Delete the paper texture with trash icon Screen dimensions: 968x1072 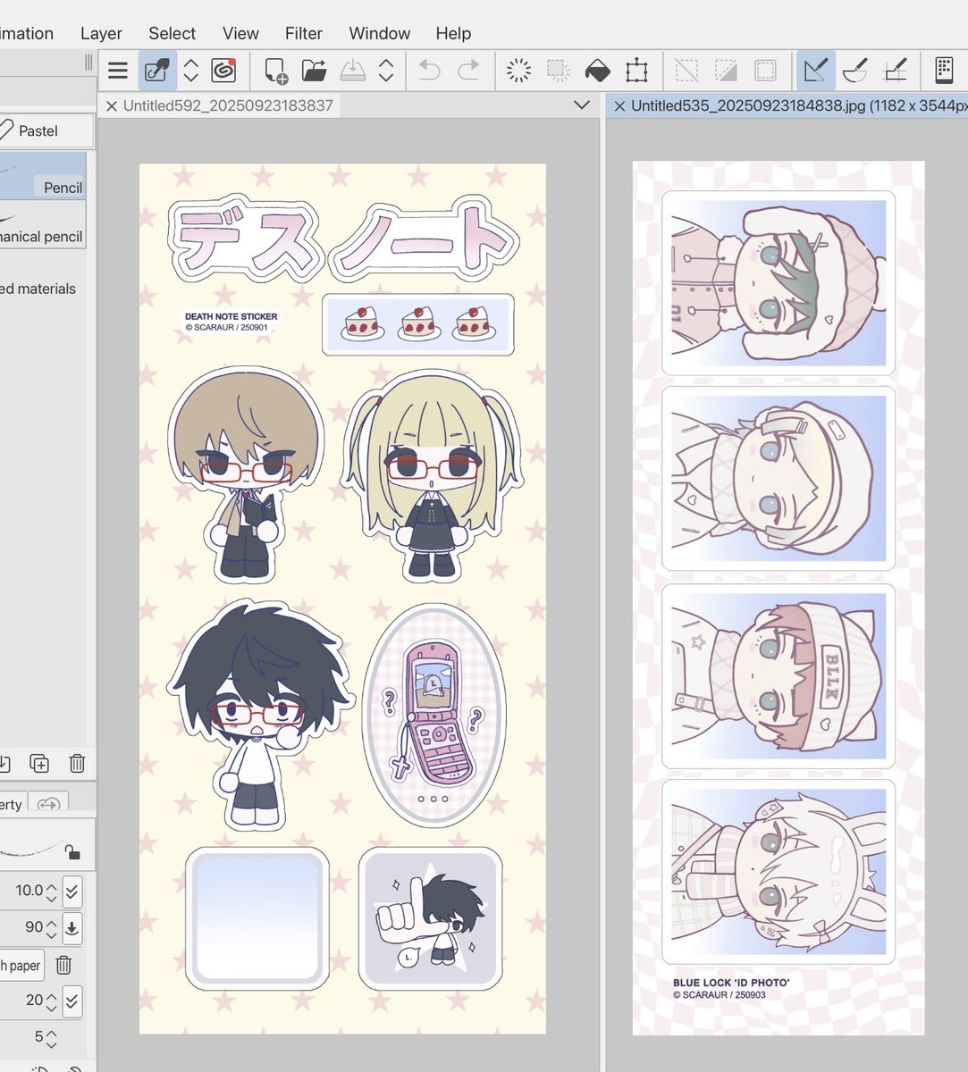click(x=63, y=965)
